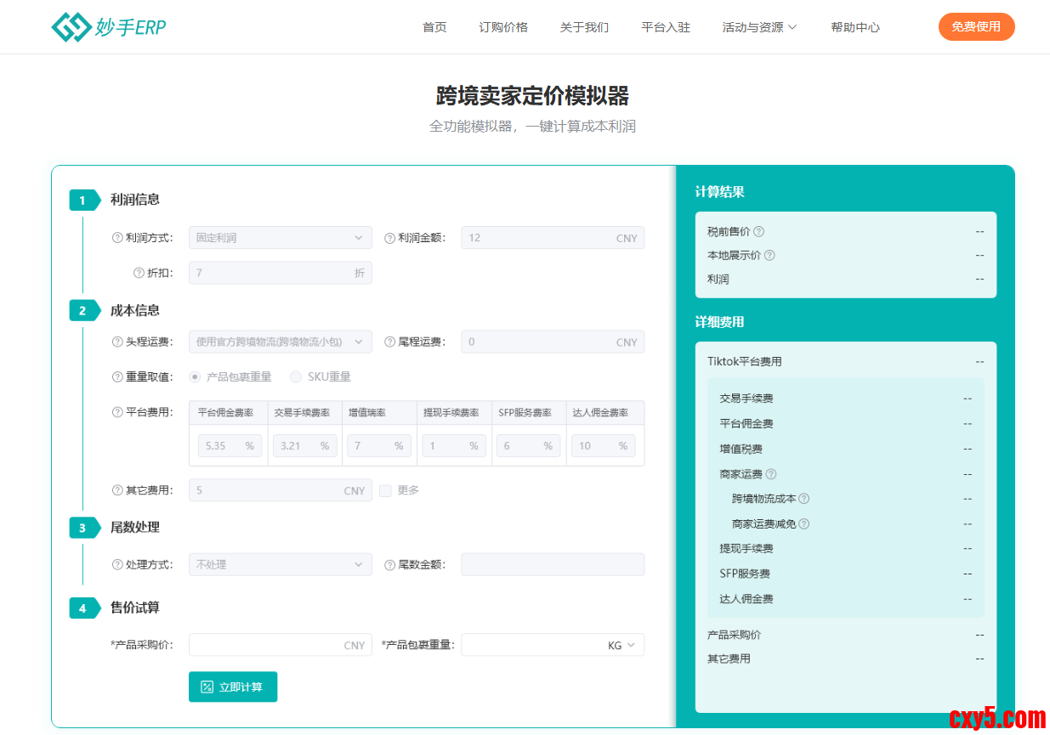This screenshot has width=1050, height=735.
Task: Open the 利润方式 dropdown
Action: (280, 238)
